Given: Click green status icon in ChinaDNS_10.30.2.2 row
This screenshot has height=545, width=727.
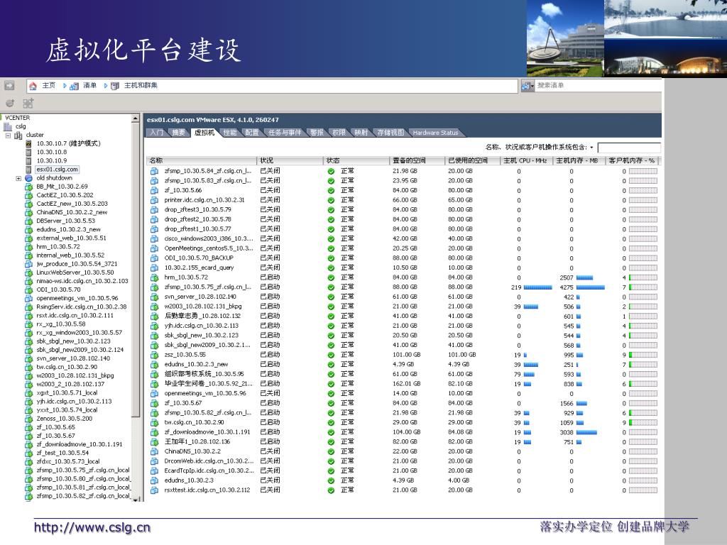Looking at the screenshot, I should (x=331, y=452).
